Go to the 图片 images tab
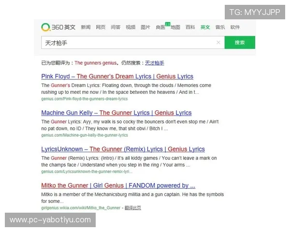This screenshot has height=232, width=290. (x=145, y=27)
